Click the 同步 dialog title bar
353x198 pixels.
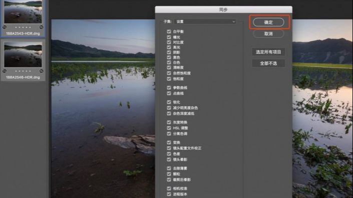coord(223,9)
